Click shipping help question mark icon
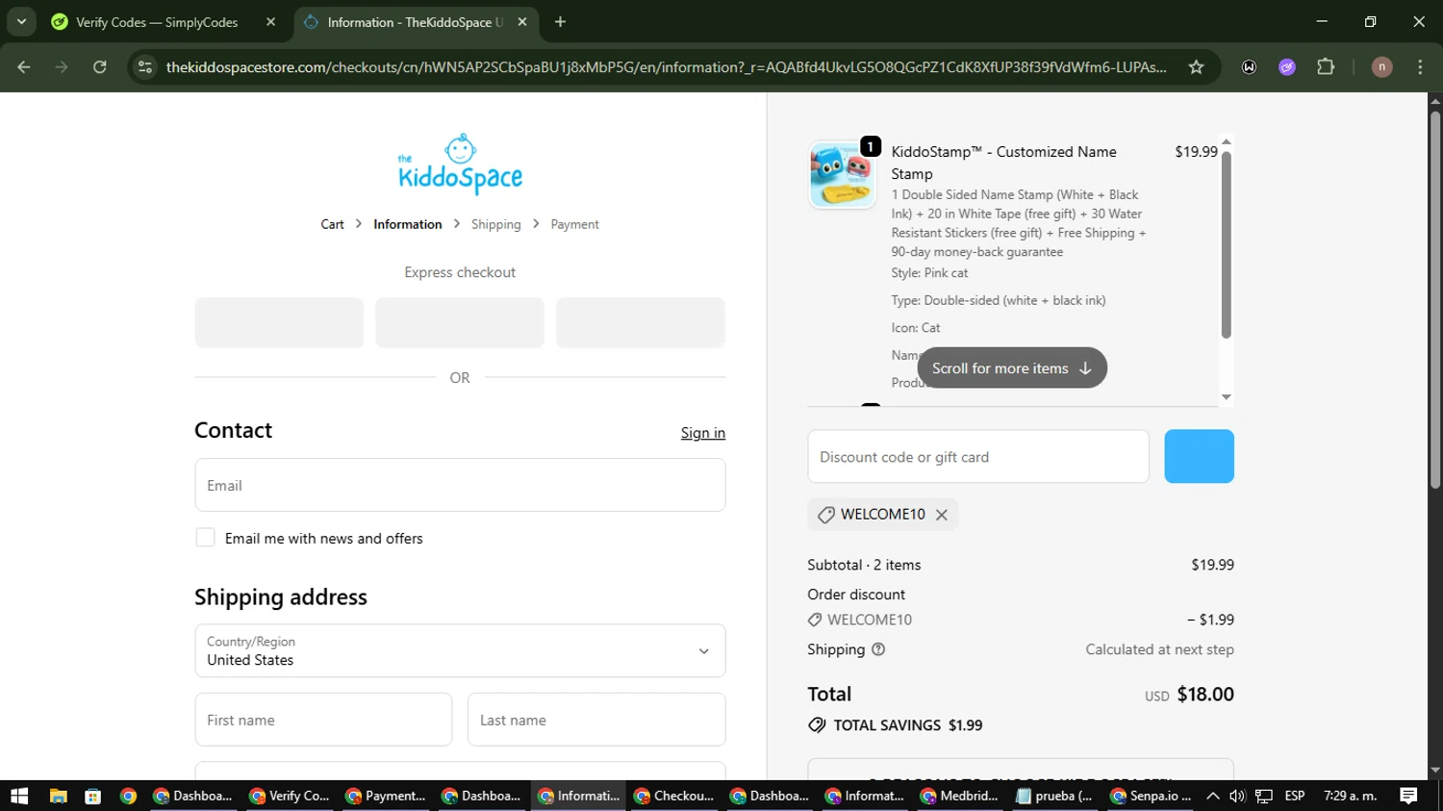This screenshot has width=1443, height=811. 877,649
